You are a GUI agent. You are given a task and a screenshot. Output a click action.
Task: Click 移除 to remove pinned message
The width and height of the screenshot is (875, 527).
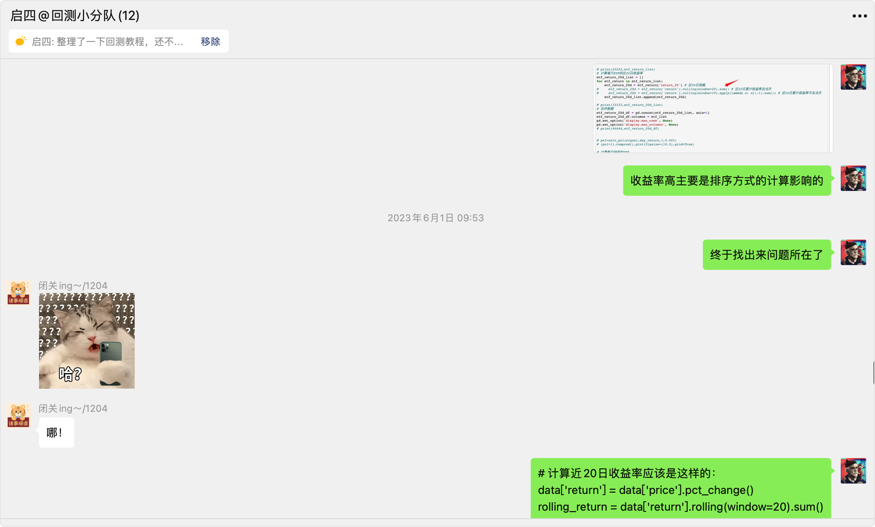coord(210,41)
